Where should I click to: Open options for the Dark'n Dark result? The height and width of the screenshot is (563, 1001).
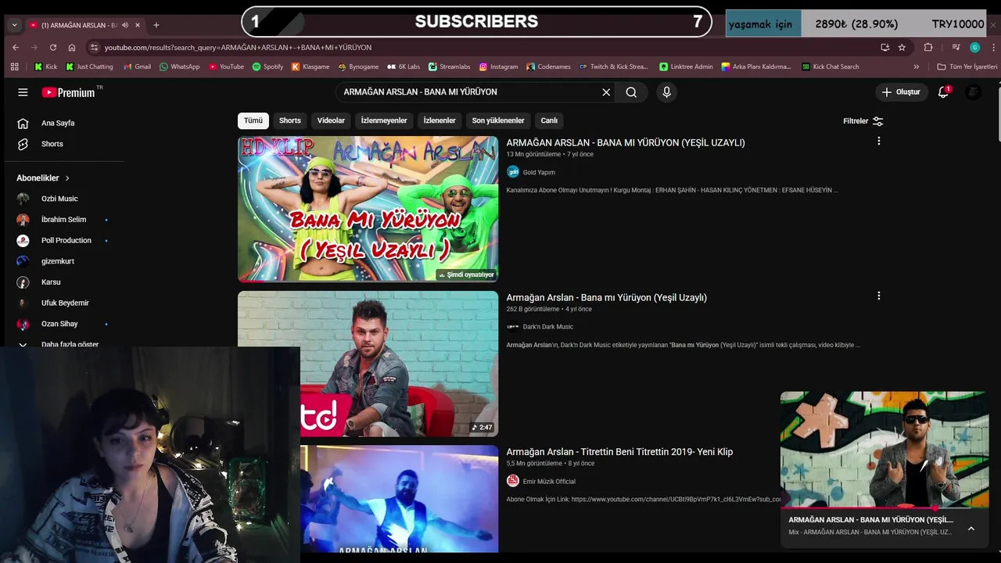pos(879,296)
